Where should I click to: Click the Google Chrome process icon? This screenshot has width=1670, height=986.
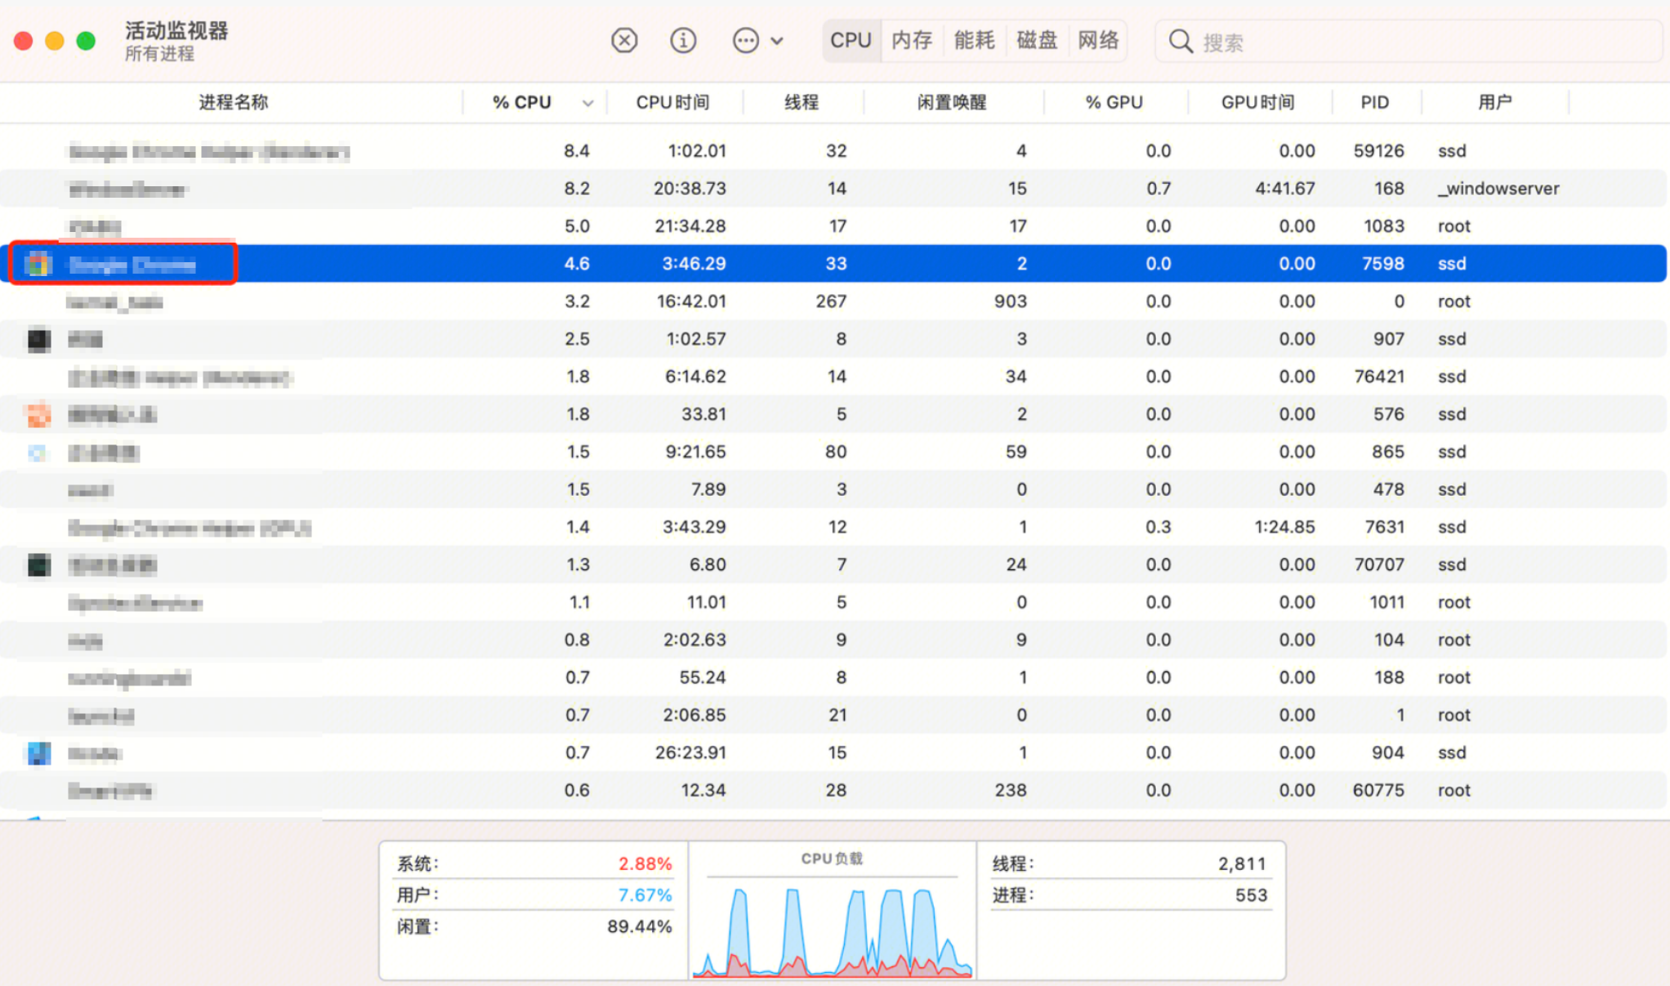(38, 264)
